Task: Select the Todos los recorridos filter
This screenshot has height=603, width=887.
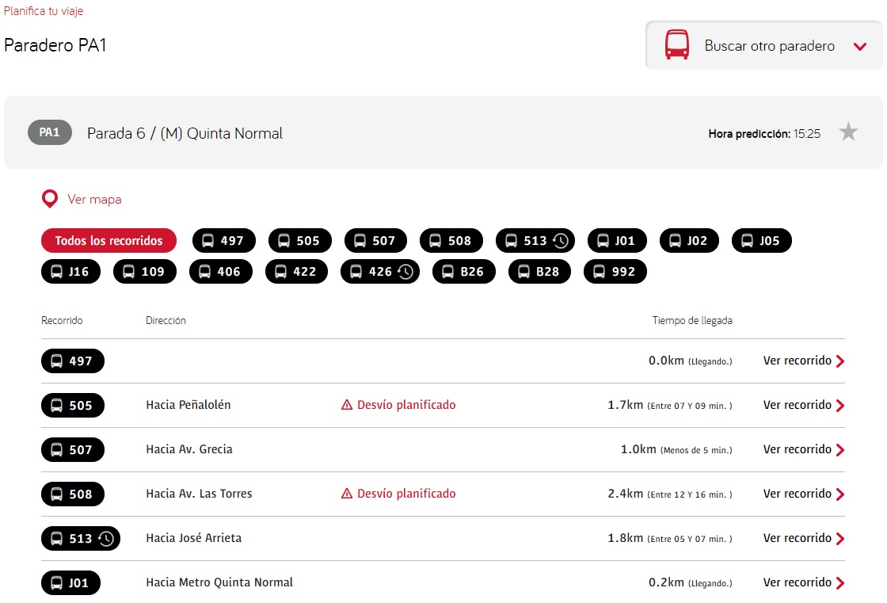Action: (108, 240)
